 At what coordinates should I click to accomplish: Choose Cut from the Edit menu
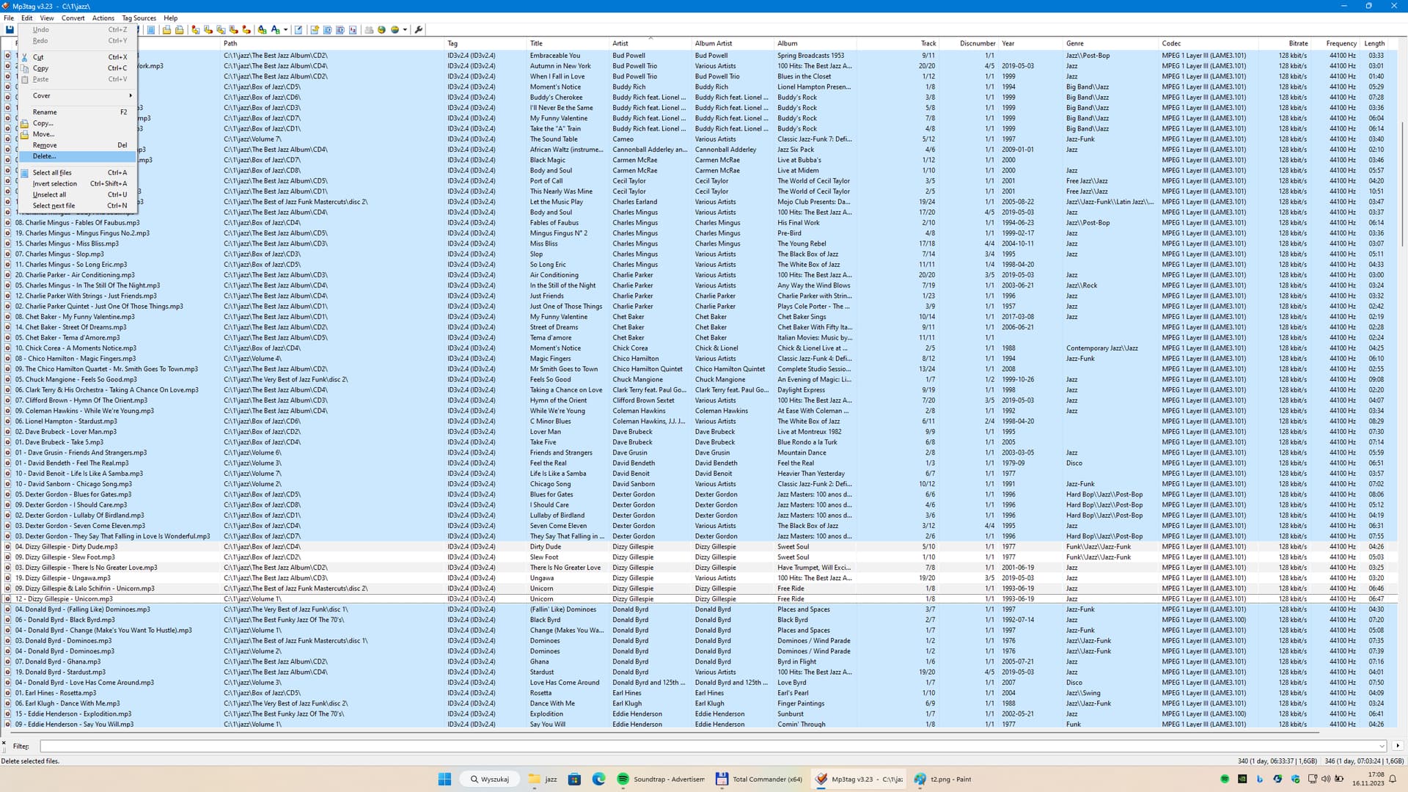pyautogui.click(x=78, y=57)
